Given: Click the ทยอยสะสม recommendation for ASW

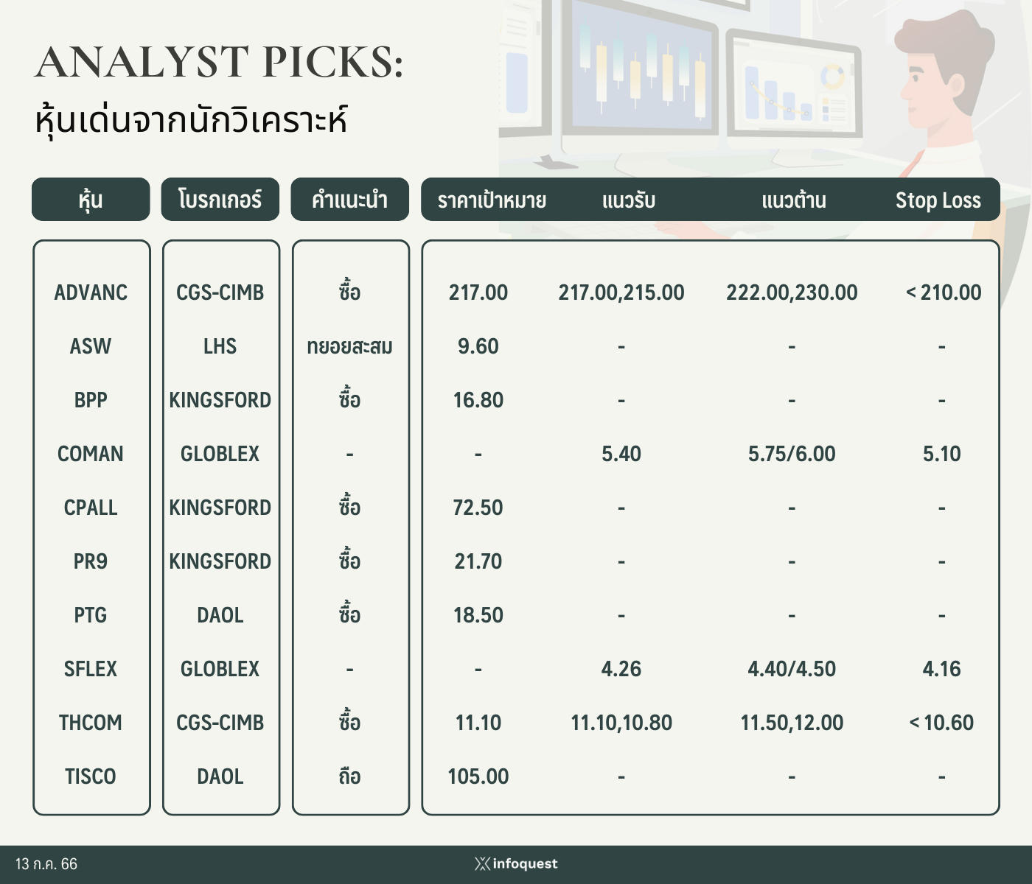Looking at the screenshot, I should tap(349, 346).
